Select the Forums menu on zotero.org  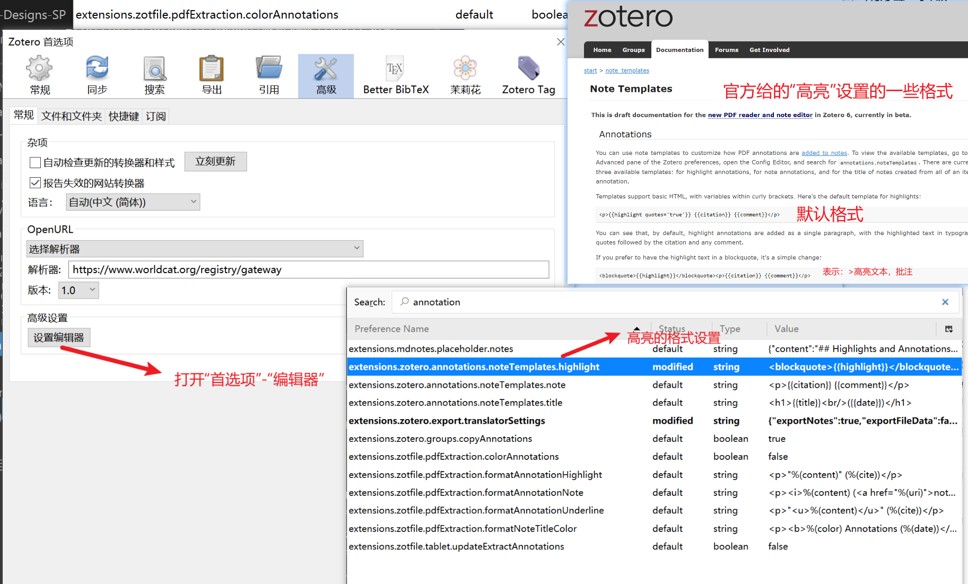coord(727,49)
